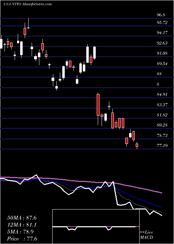Click the '12MA : 81.1' readout
The width and height of the screenshot is (174, 244).
pyautogui.click(x=22, y=225)
